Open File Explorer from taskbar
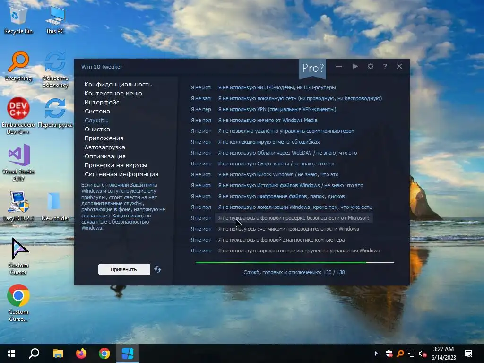The height and width of the screenshot is (363, 484). (x=58, y=354)
